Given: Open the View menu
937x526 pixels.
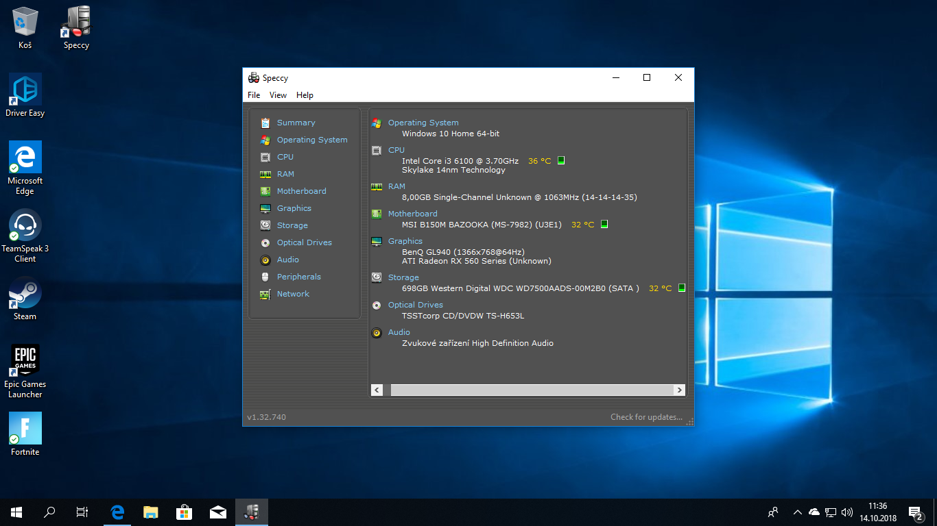Looking at the screenshot, I should tap(278, 95).
